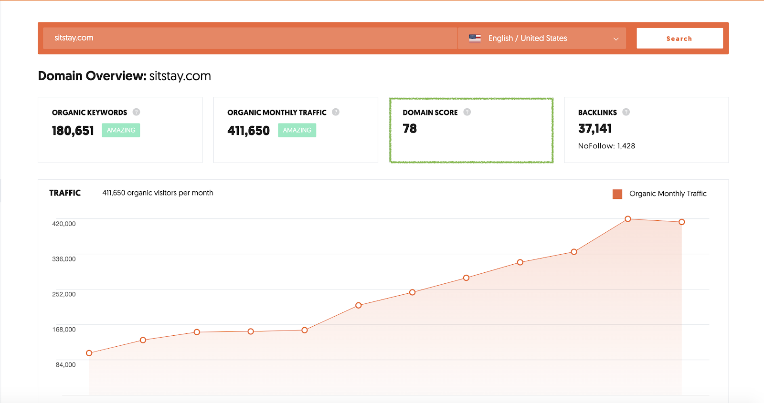Click the Search button
This screenshot has width=764, height=403.
click(679, 38)
